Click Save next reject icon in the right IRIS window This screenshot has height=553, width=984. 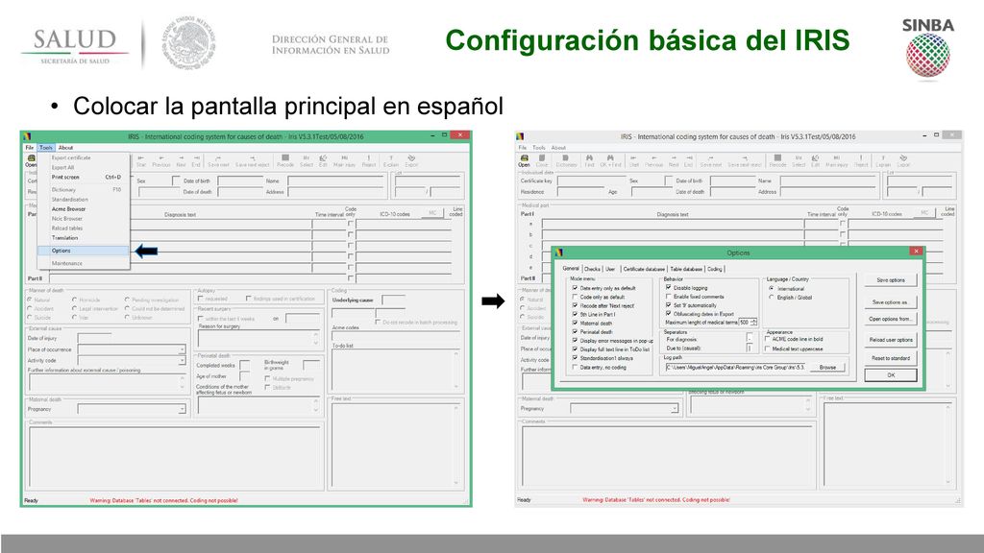coord(745,160)
